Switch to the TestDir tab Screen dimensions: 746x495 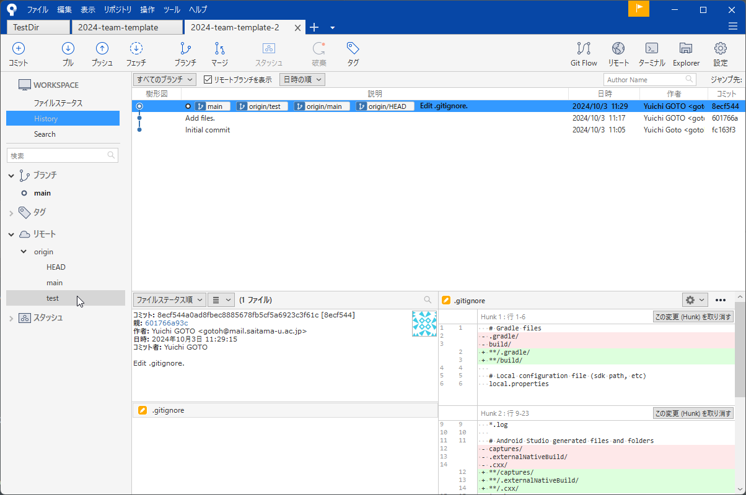point(38,27)
